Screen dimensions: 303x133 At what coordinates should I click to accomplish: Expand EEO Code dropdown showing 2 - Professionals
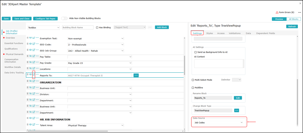[x=96, y=45]
